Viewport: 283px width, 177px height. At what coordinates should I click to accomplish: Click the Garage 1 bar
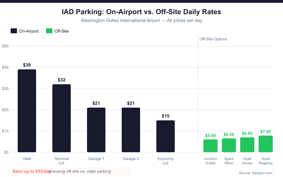pyautogui.click(x=96, y=130)
